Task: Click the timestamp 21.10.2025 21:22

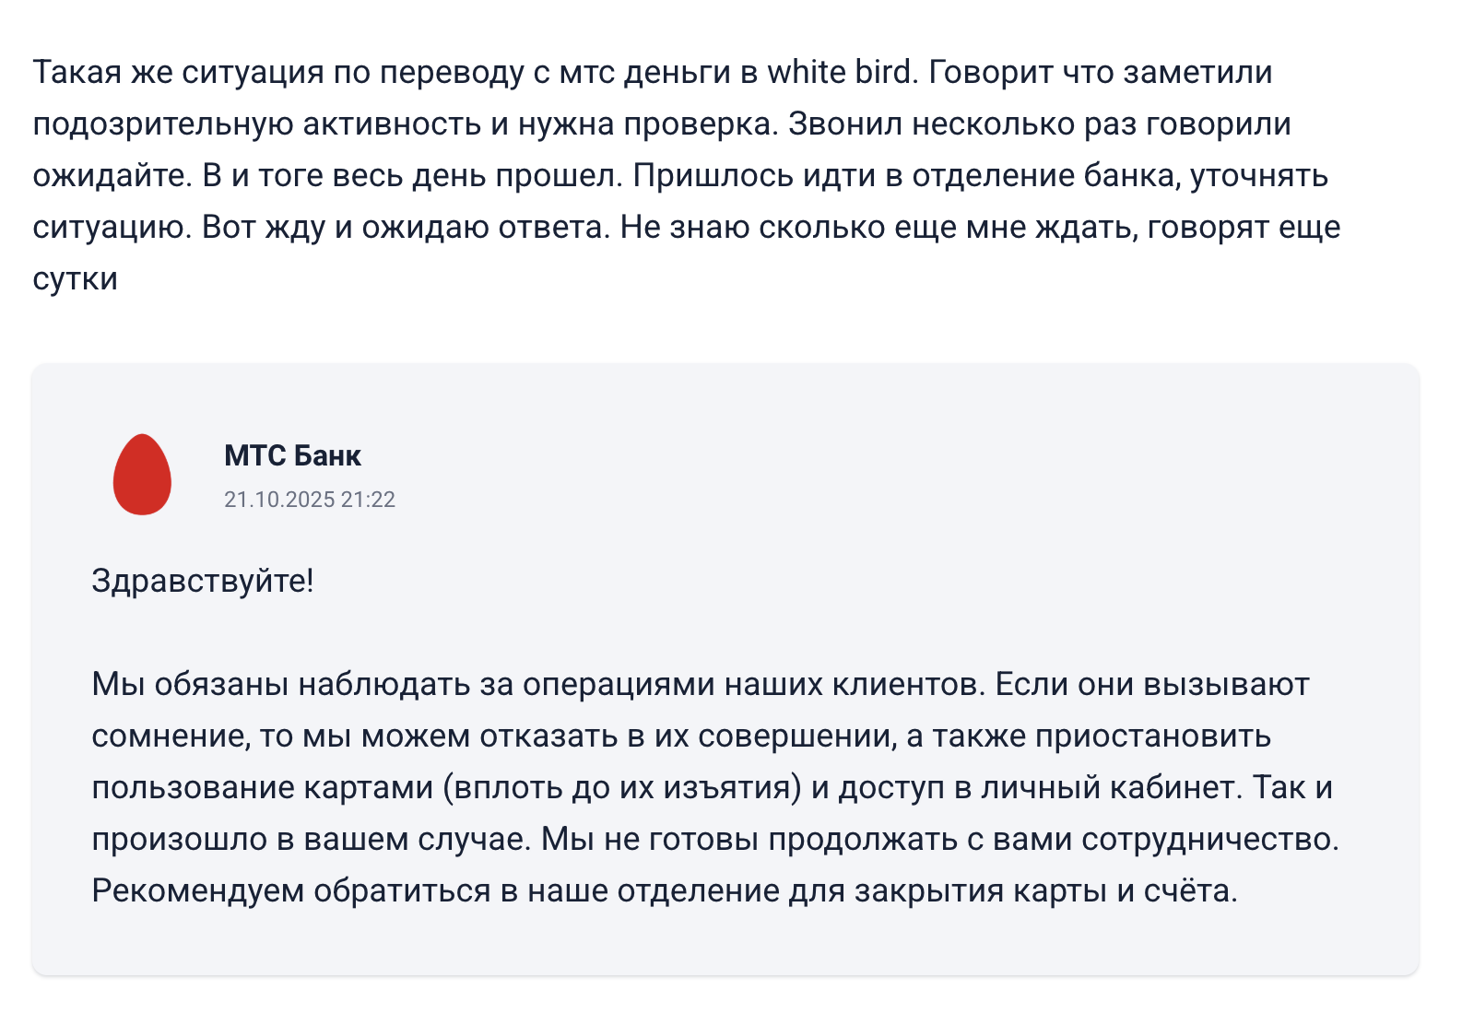Action: tap(310, 500)
